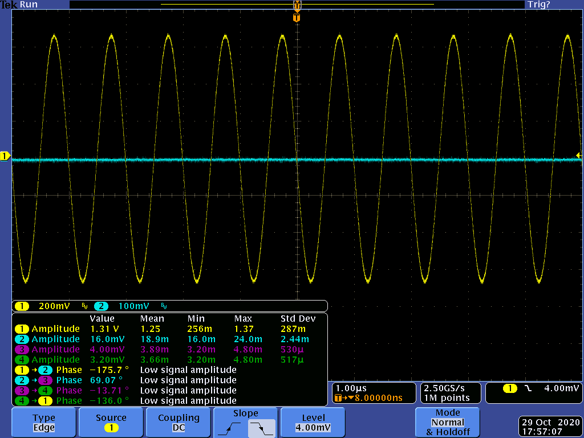This screenshot has height=438, width=584.
Task: Click the purple channel 3 Amplitude badge
Action: 21,350
